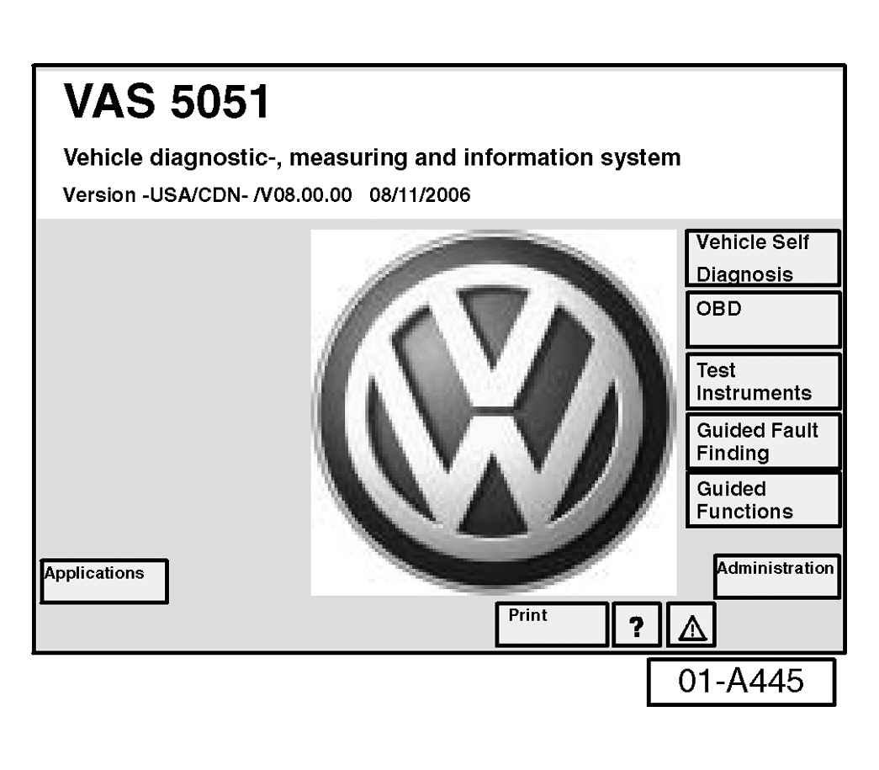The image size is (879, 770).
Task: Click the warning triangle icon
Action: click(x=691, y=624)
